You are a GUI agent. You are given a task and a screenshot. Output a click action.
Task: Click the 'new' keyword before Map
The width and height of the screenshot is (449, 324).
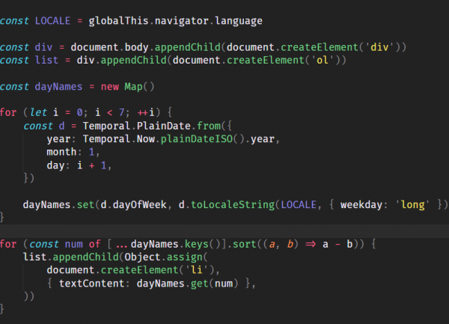point(110,87)
